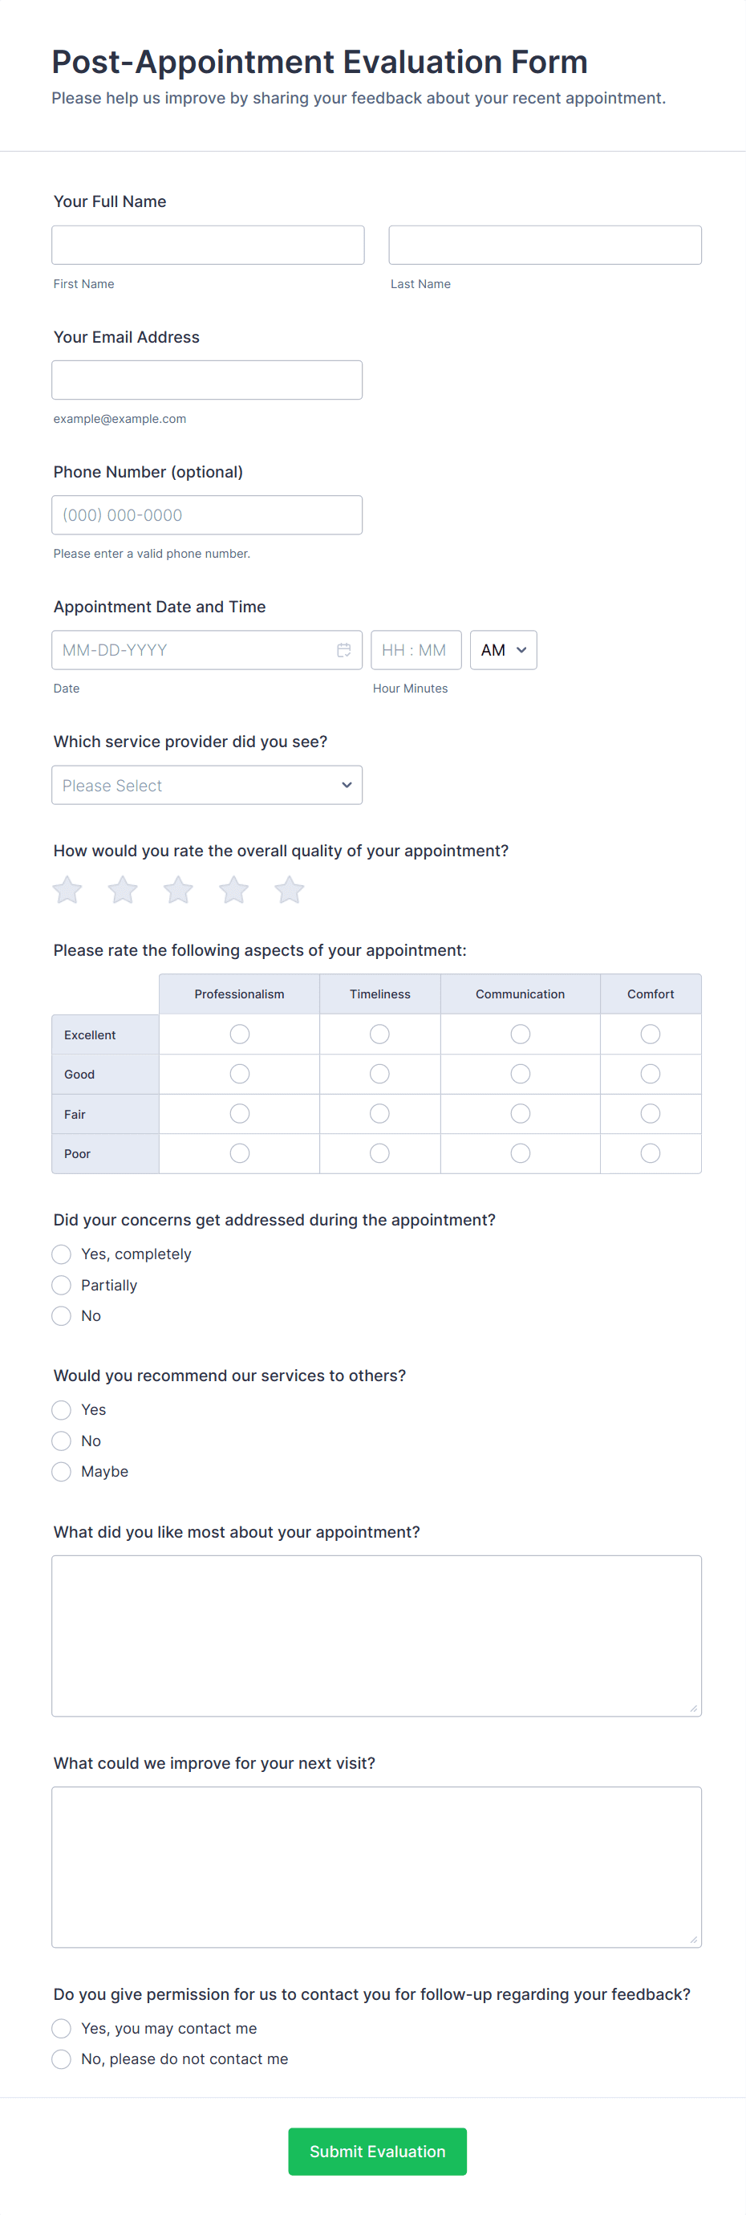Select the fifth star rating
The image size is (746, 2215).
tap(290, 890)
